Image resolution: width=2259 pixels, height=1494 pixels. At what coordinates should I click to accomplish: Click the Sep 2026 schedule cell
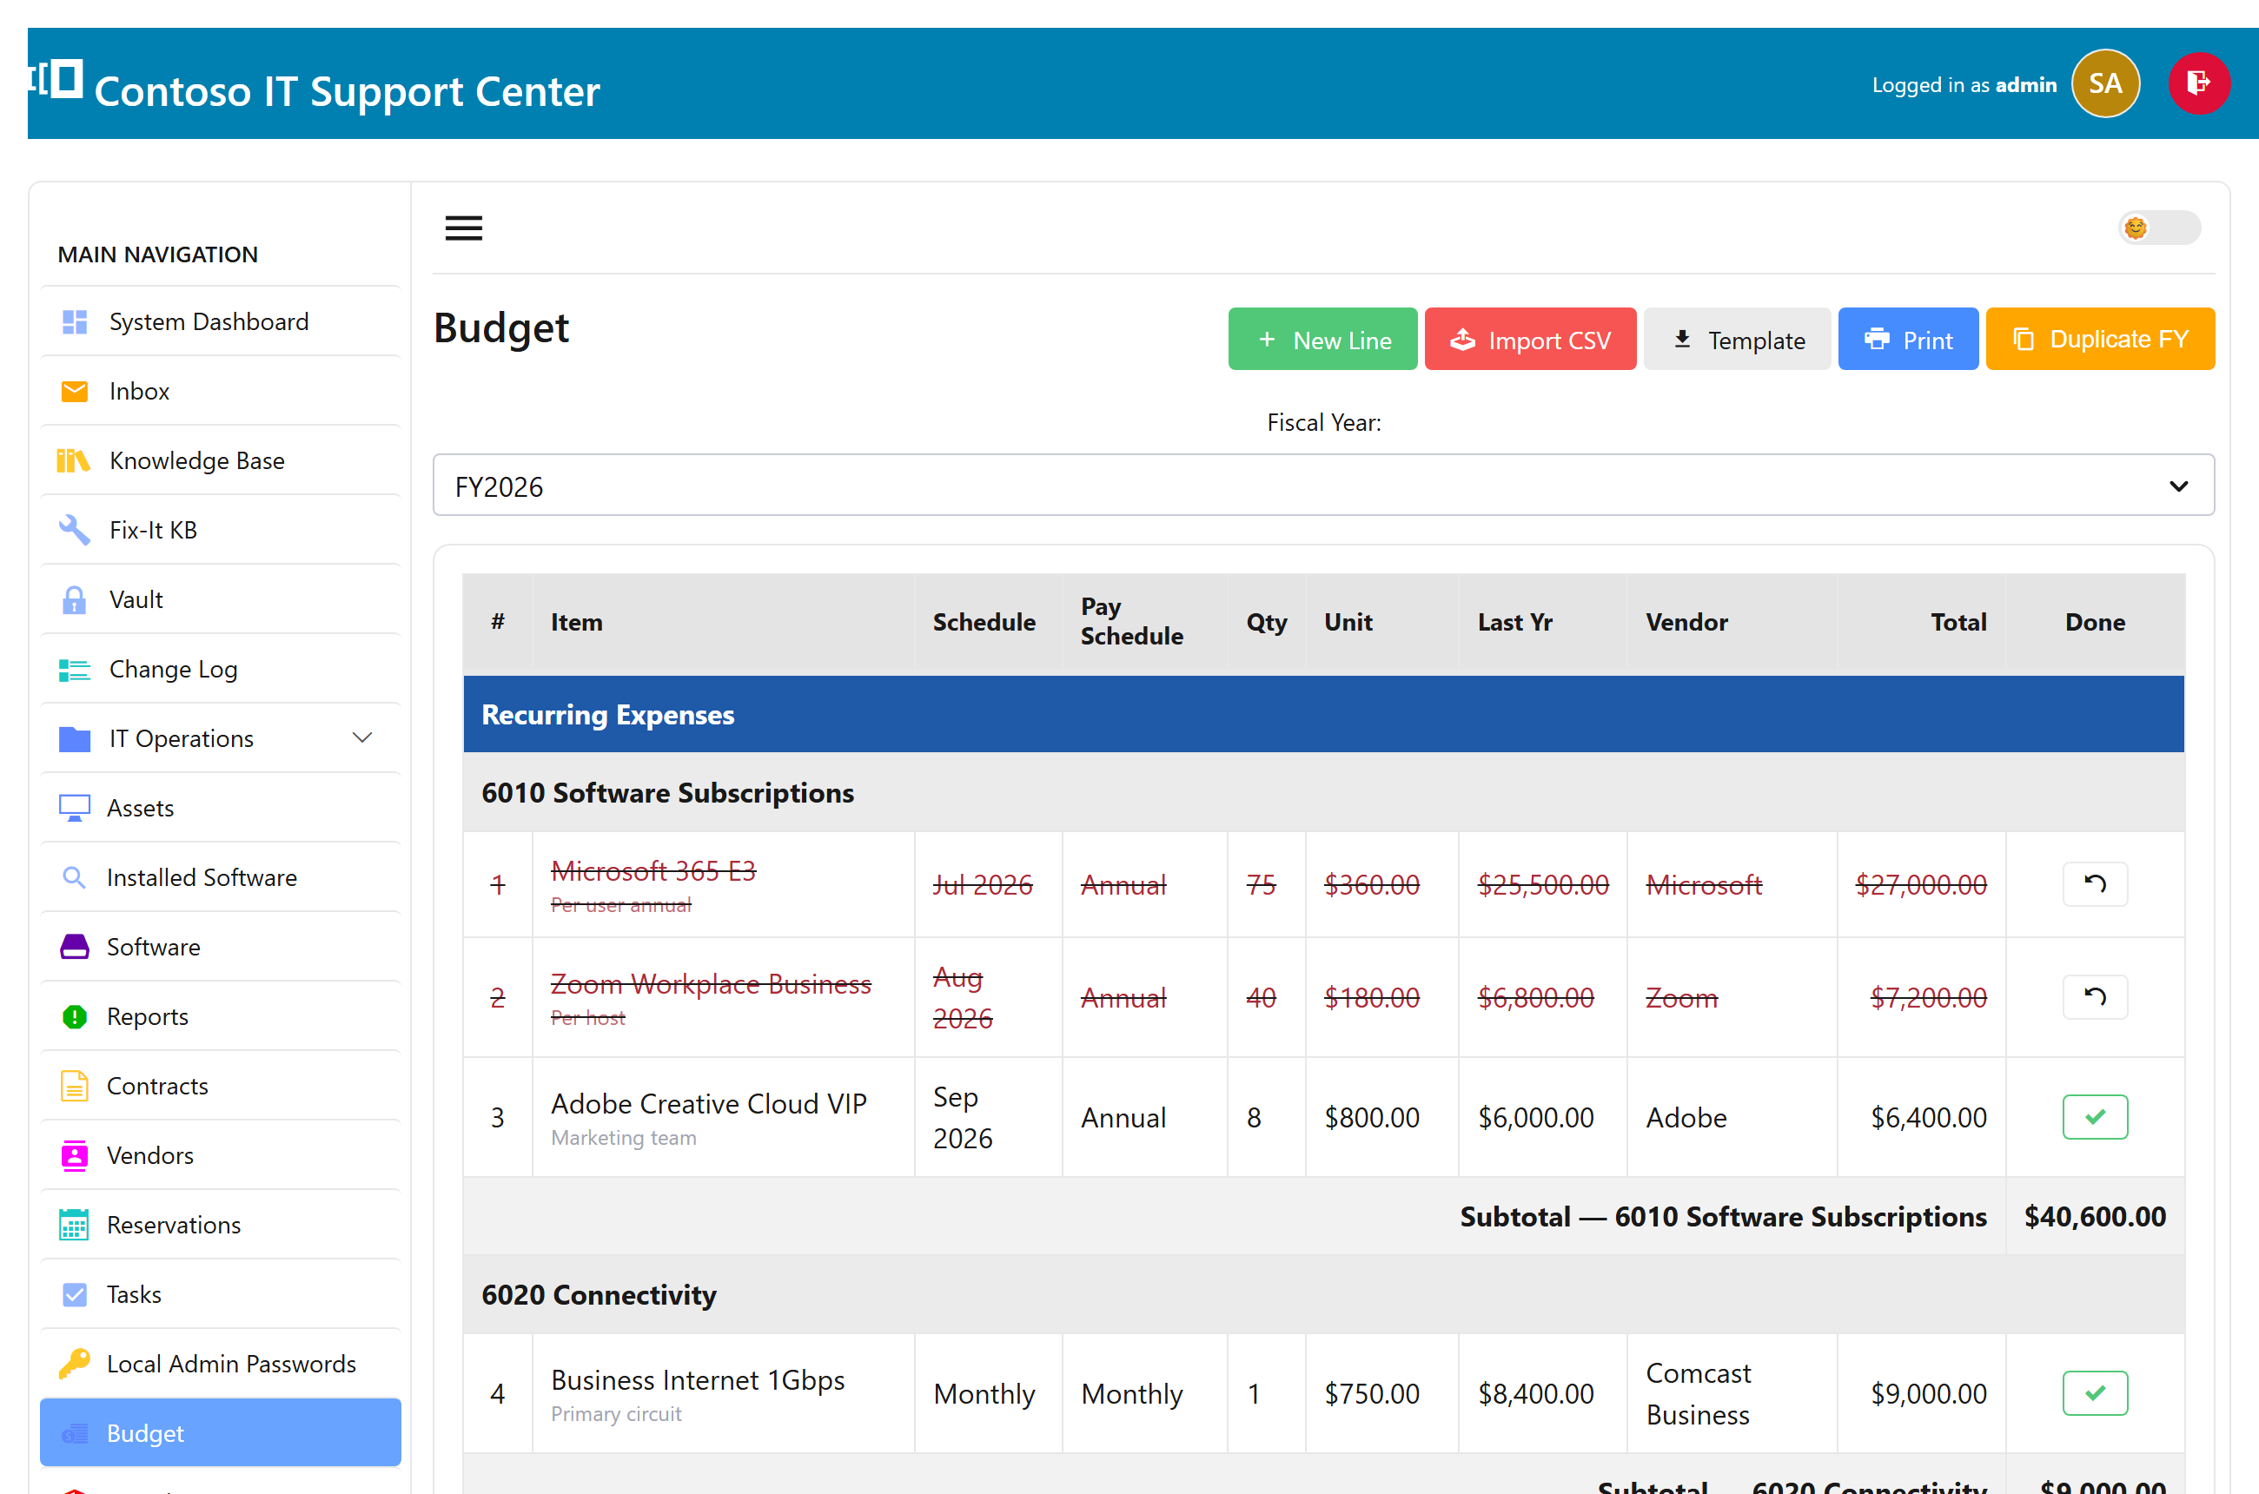(x=989, y=1118)
